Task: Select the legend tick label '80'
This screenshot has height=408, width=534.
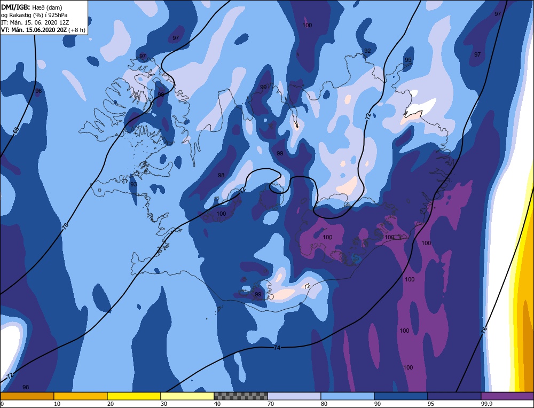Action: click(324, 404)
